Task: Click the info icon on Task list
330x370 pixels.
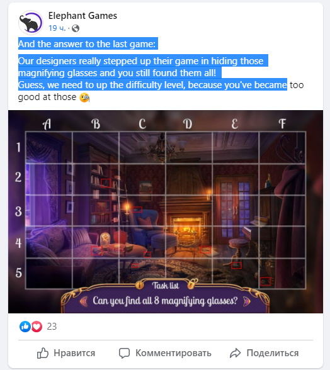Action: click(140, 285)
